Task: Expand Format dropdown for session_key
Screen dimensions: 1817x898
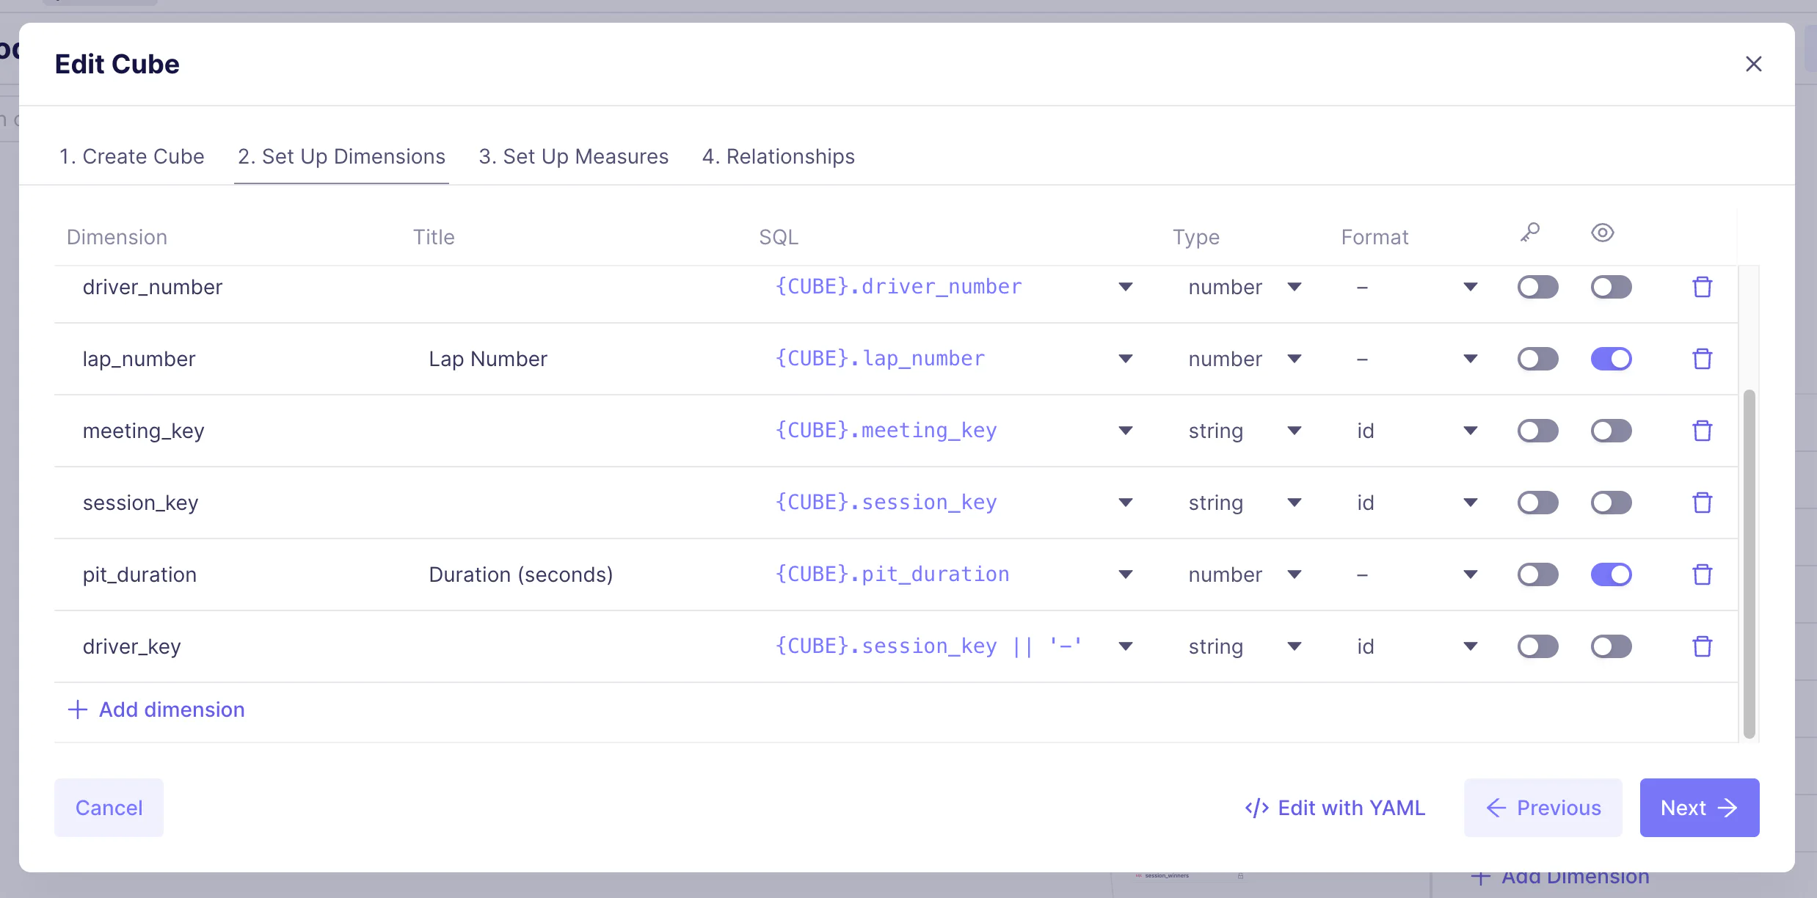Action: pyautogui.click(x=1470, y=503)
